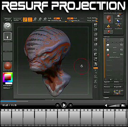Toggle visibility of alienShark_Base_3 subtool
Image resolution: width=128 pixels, height=127 pixels.
122,54
